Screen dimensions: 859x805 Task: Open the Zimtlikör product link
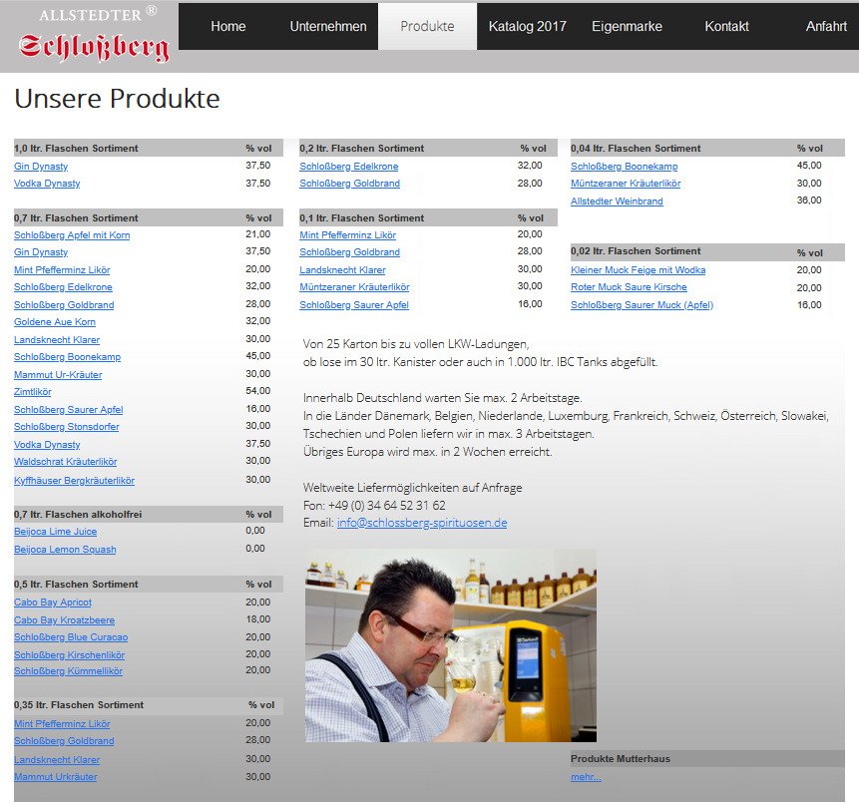point(32,392)
